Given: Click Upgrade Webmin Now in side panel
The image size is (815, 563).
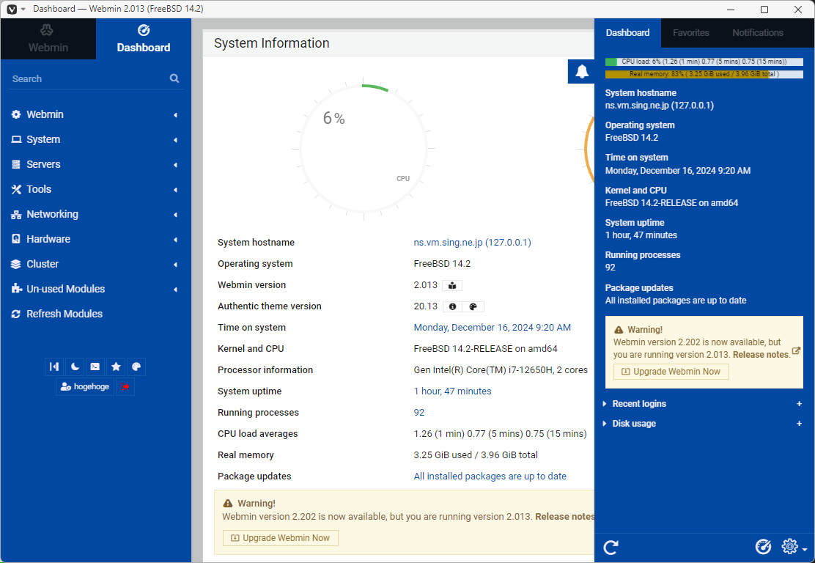Looking at the screenshot, I should 671,372.
